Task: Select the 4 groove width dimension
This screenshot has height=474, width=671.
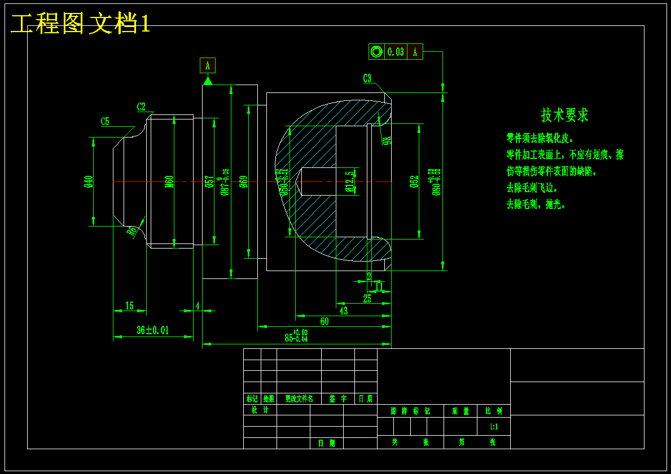Action: [x=198, y=305]
